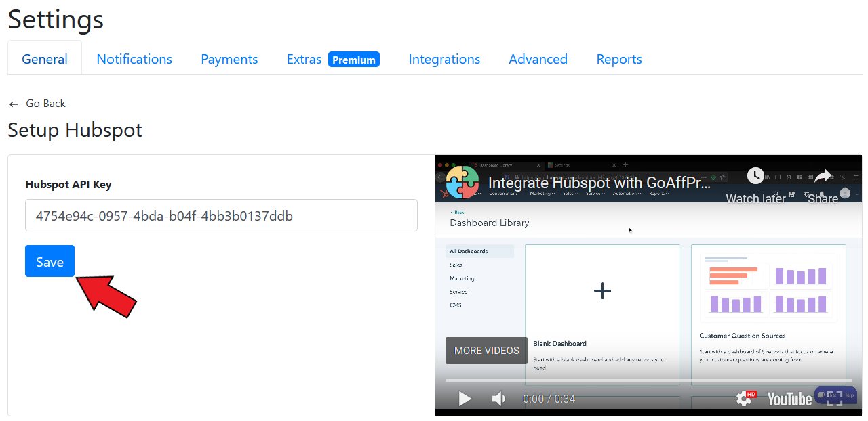Image resolution: width=868 pixels, height=421 pixels.
Task: Click the Watch later clock icon
Action: click(x=755, y=176)
